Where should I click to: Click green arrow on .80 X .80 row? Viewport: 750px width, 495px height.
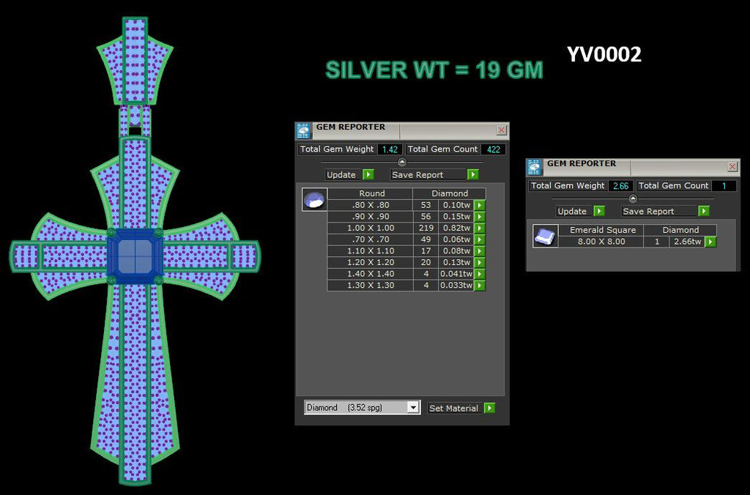(x=480, y=205)
